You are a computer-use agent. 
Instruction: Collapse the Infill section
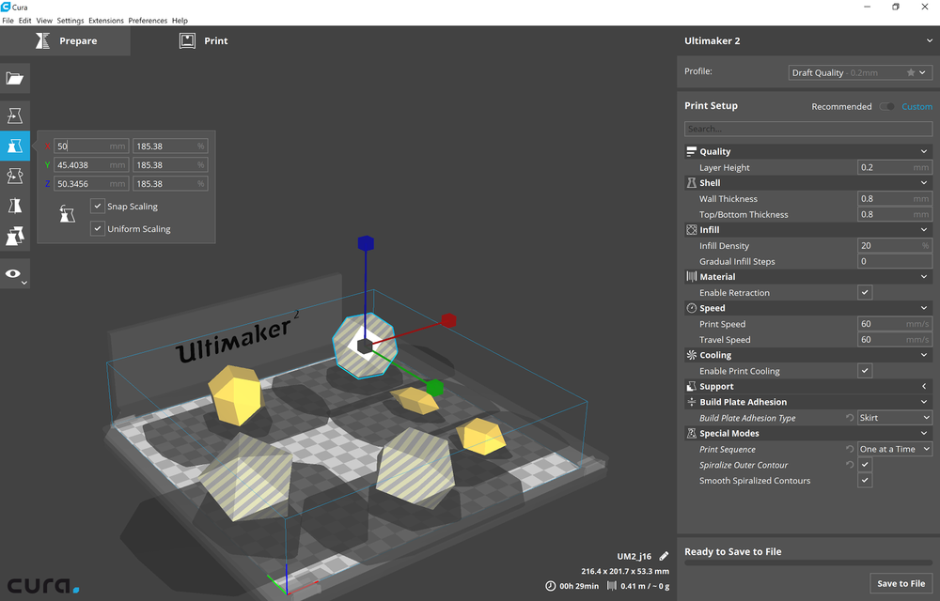[924, 230]
